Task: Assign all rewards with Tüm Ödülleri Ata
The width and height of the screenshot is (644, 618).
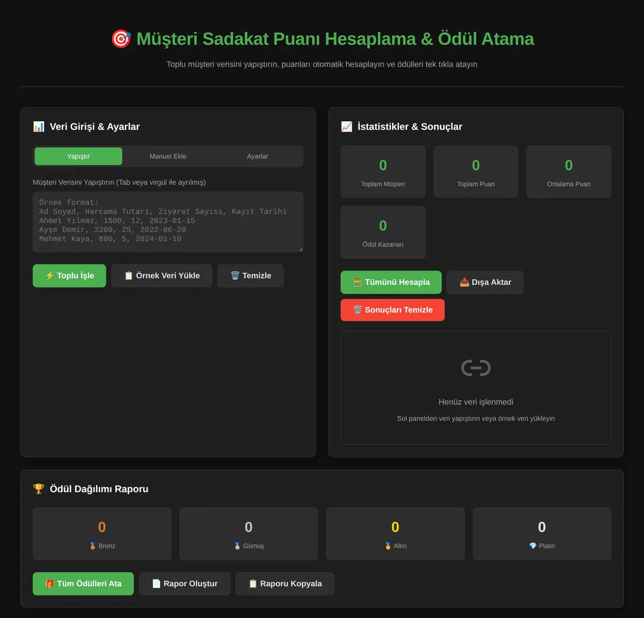Action: pos(83,584)
